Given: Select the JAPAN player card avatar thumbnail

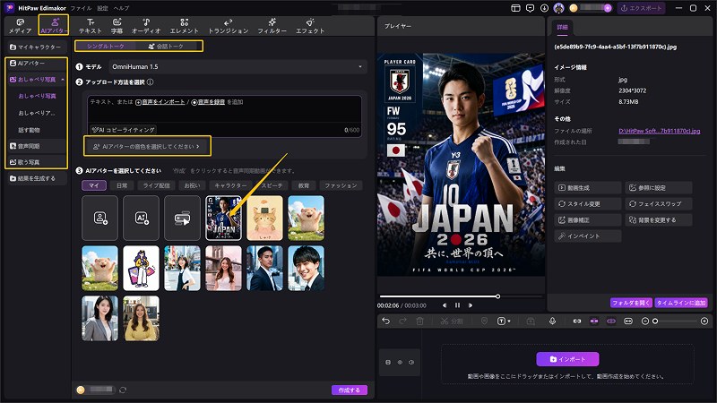Looking at the screenshot, I should coord(223,218).
